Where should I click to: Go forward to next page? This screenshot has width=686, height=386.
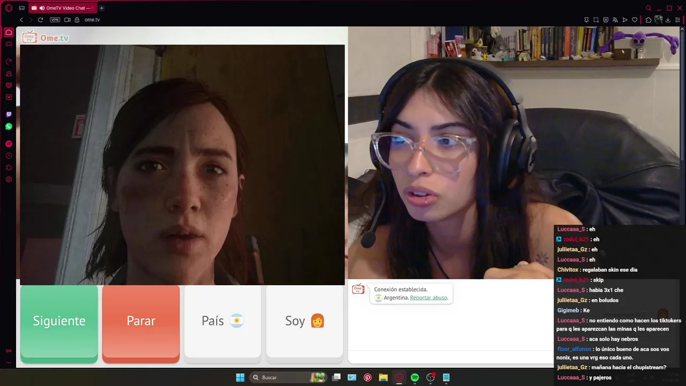pos(31,20)
